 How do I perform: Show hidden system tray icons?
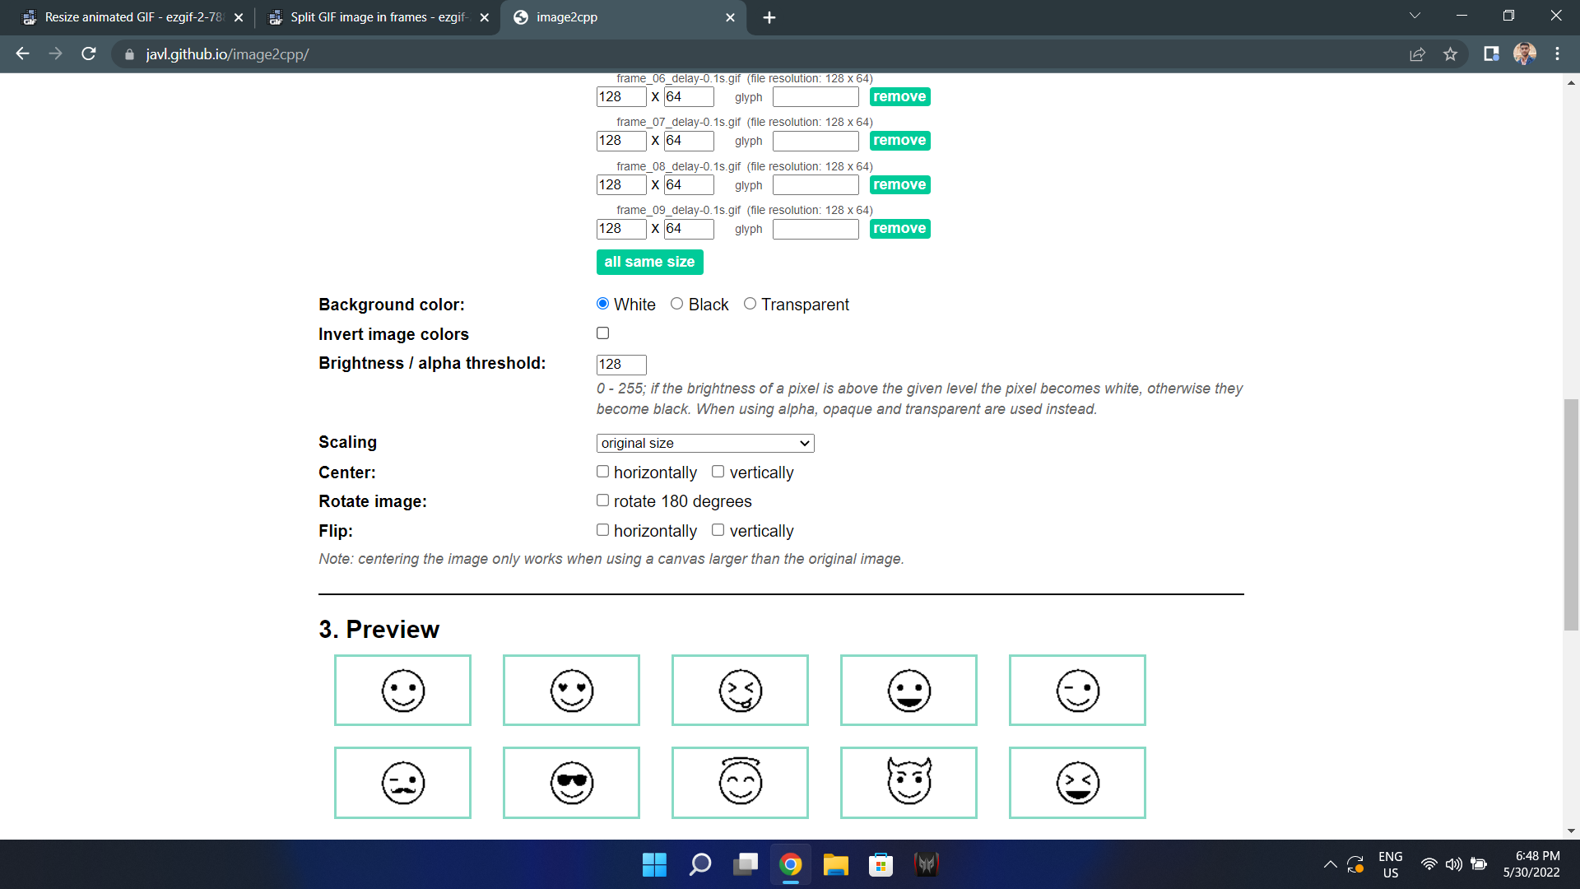1330,864
